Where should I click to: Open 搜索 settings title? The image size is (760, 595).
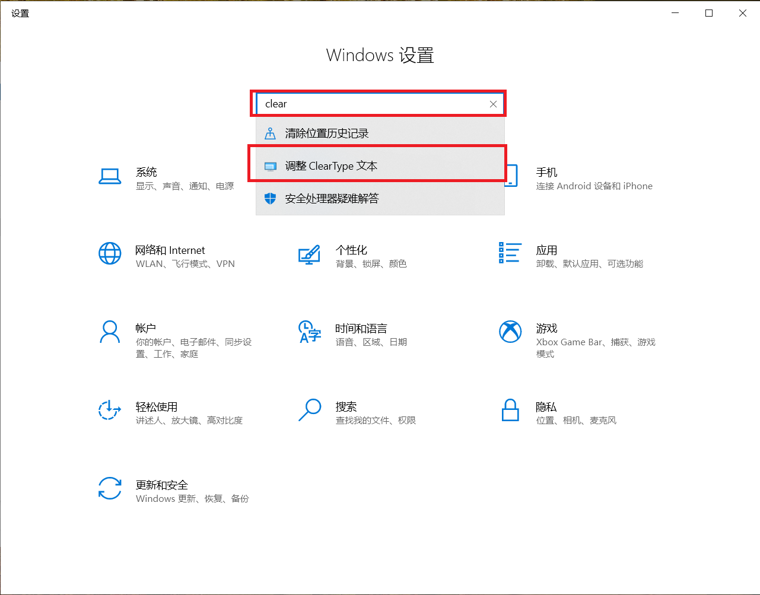pyautogui.click(x=346, y=407)
